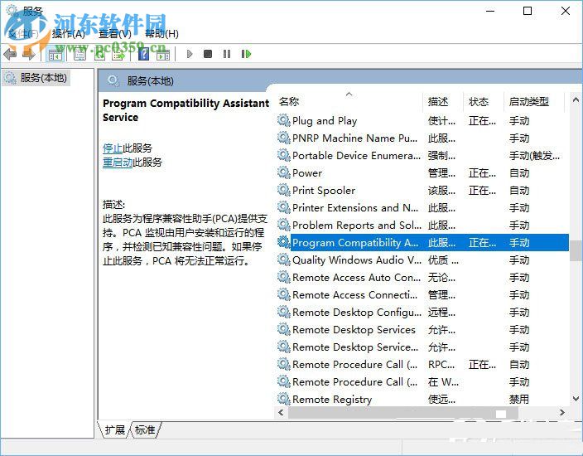Open the 操作(A) menu
The image size is (583, 456).
click(x=69, y=34)
